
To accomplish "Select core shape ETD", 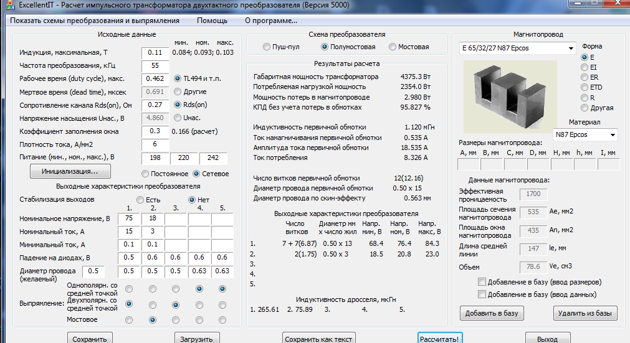I will 585,87.
